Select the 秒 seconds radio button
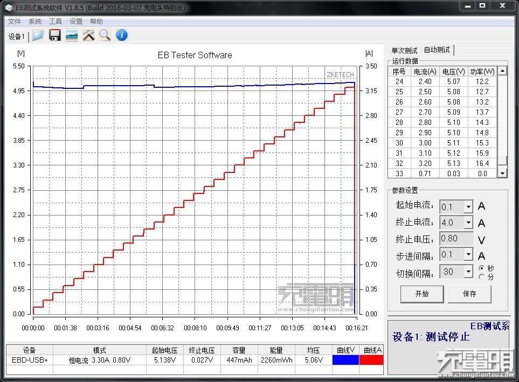This screenshot has width=519, height=382. point(481,268)
